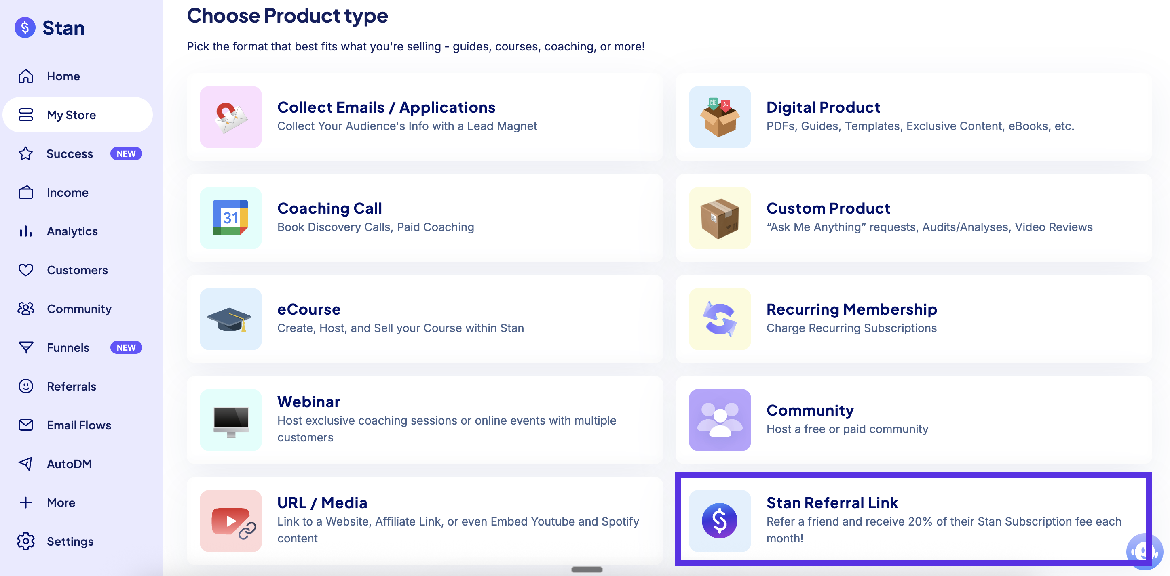Choose the Coaching Call product type

pos(424,218)
